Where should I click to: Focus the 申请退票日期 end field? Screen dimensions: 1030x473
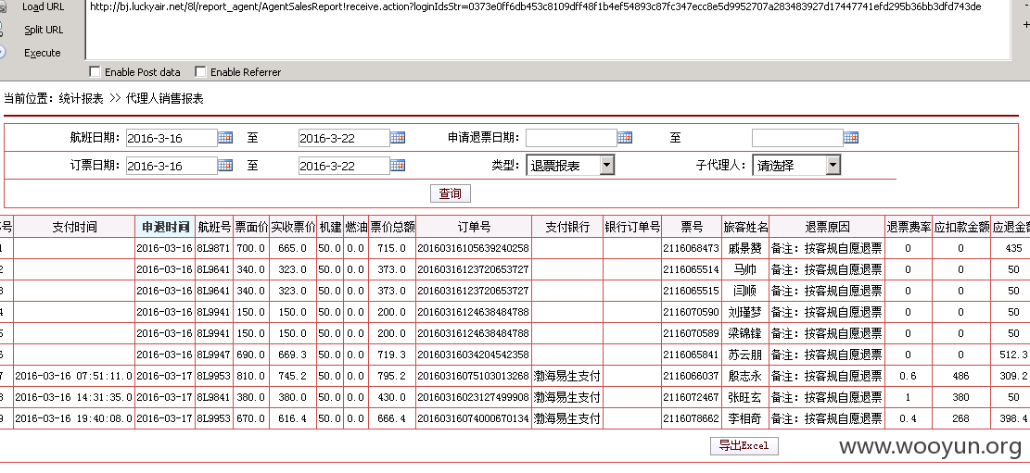click(796, 138)
